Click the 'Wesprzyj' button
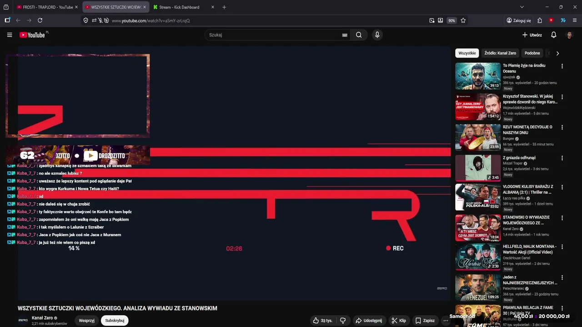 click(86, 321)
